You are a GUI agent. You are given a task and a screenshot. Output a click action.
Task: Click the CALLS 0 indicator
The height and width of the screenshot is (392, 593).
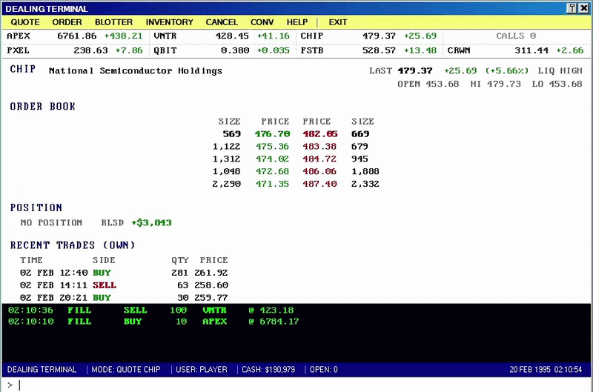pyautogui.click(x=516, y=36)
